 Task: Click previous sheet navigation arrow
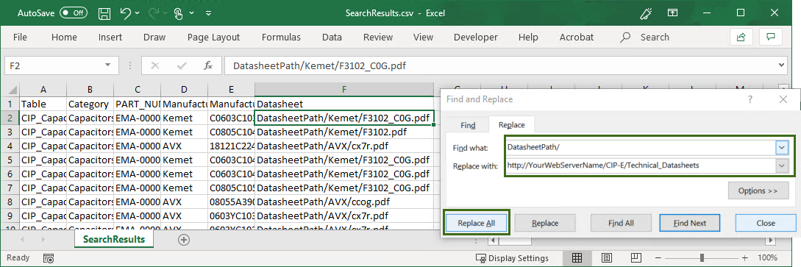tap(23, 240)
